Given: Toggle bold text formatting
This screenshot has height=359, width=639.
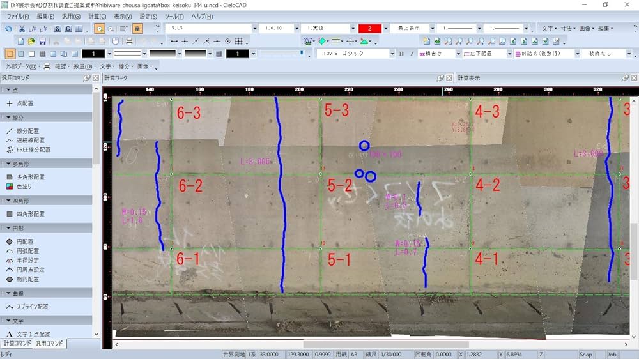Looking at the screenshot, I should coord(401,54).
